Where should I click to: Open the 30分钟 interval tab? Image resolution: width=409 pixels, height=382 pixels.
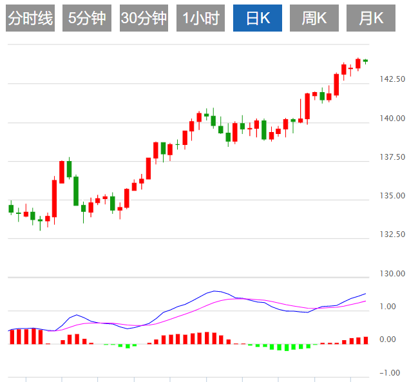point(144,19)
